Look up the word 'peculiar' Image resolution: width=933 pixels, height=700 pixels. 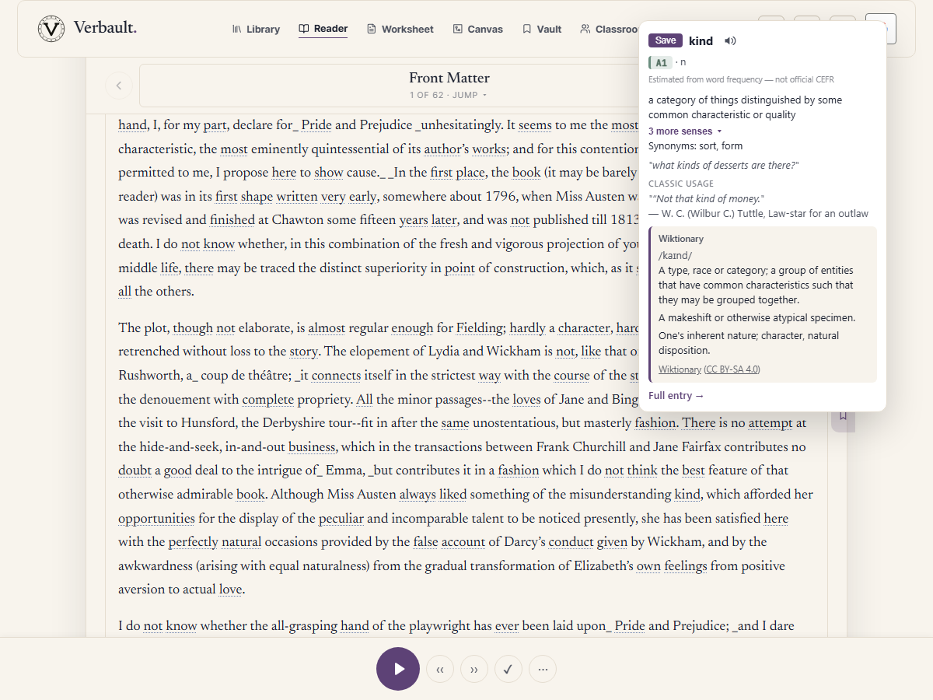pyautogui.click(x=341, y=519)
